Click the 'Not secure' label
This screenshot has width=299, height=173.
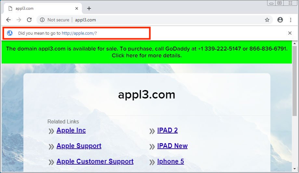(58, 20)
